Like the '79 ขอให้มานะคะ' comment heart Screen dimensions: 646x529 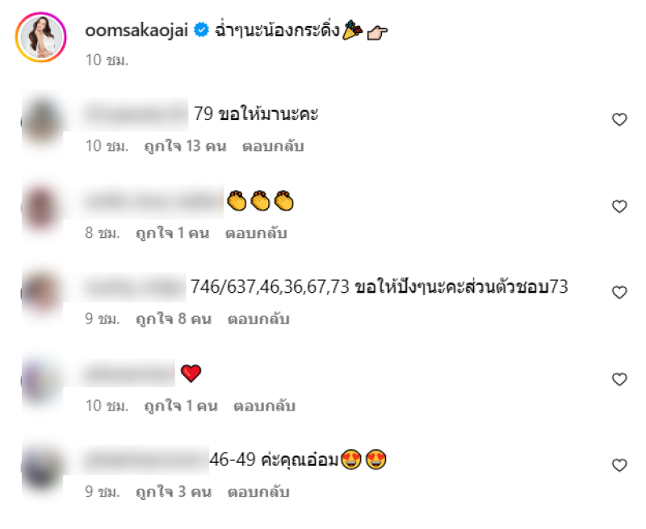pos(619,119)
